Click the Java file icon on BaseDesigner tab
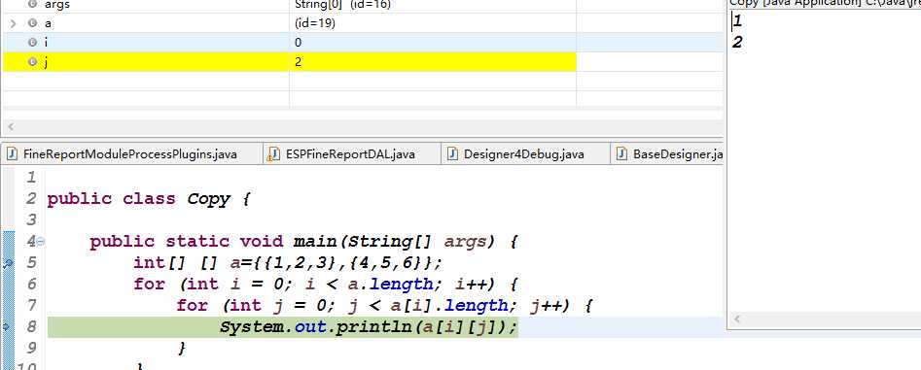The height and width of the screenshot is (370, 921). coord(621,154)
